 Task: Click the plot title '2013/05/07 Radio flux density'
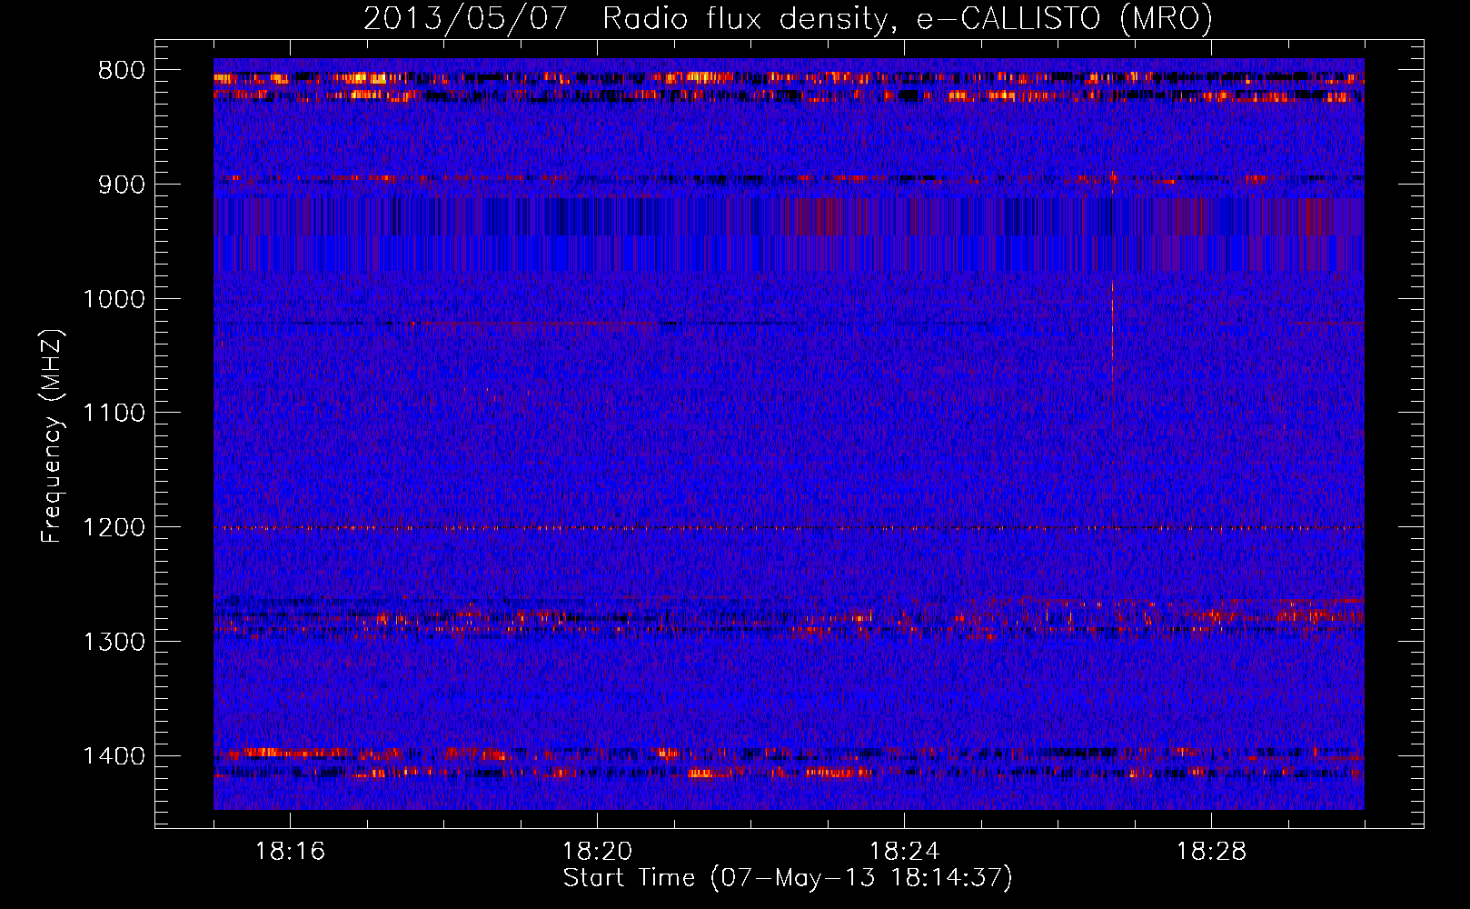coord(788,18)
